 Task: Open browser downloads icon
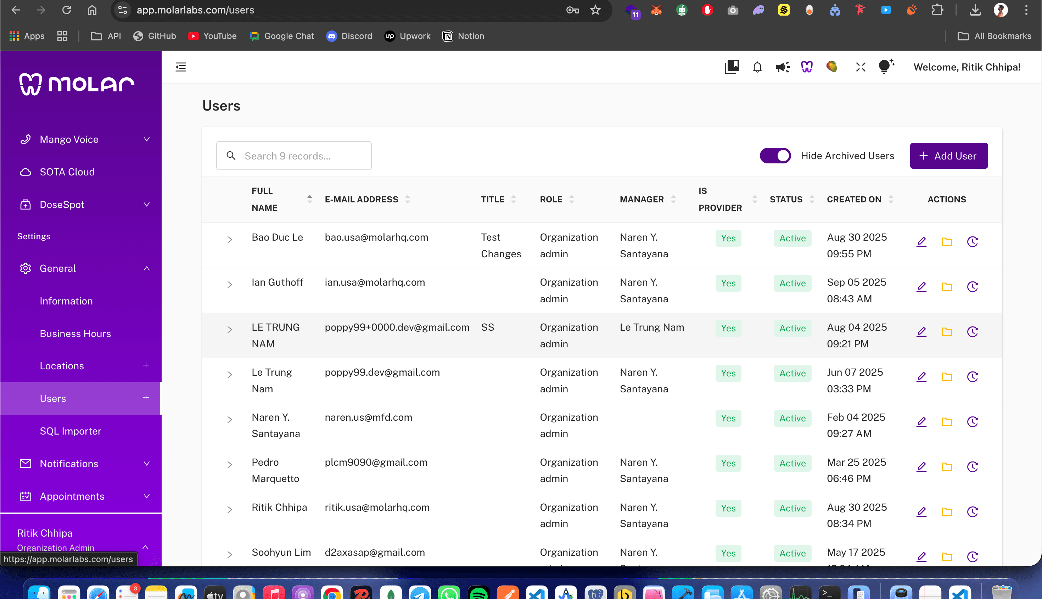pyautogui.click(x=975, y=10)
